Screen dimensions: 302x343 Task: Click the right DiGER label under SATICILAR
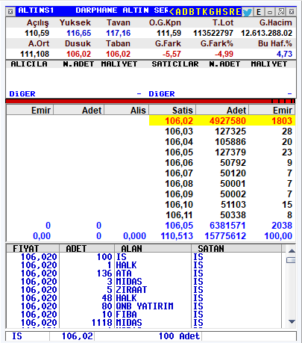(x=162, y=94)
